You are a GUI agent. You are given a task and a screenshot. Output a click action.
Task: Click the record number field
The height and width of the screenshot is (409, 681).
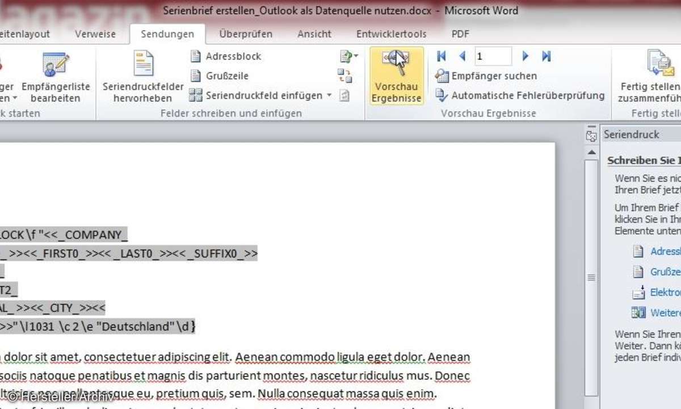coord(493,56)
